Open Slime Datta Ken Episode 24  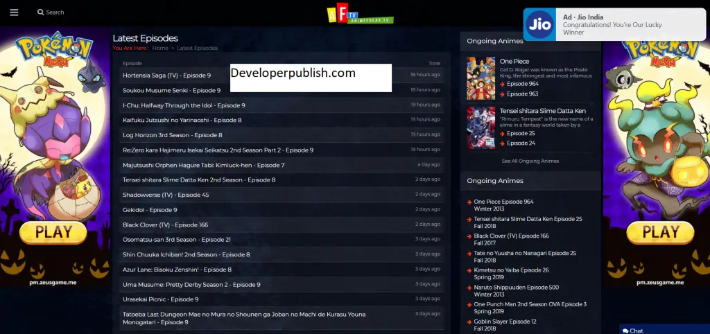point(521,143)
